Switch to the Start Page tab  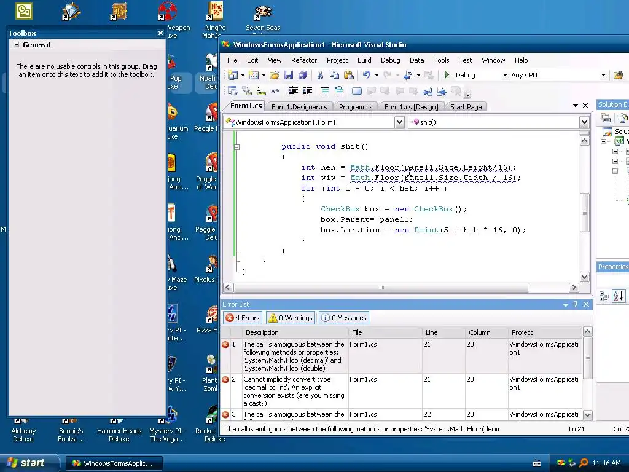pos(466,107)
